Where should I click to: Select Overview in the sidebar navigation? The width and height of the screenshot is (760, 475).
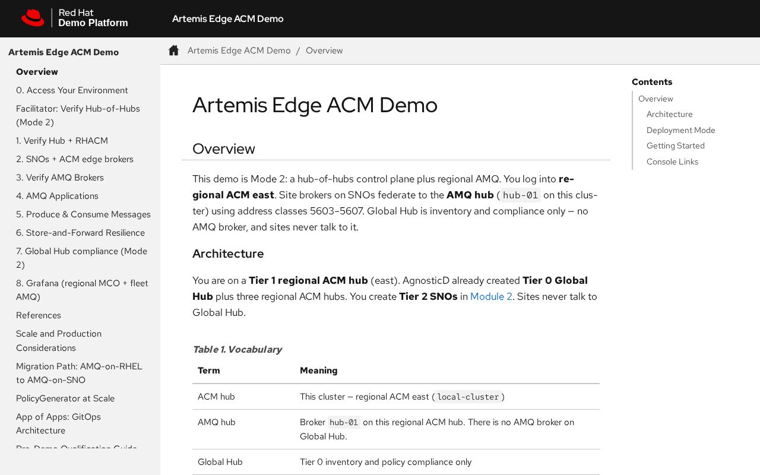click(x=37, y=72)
